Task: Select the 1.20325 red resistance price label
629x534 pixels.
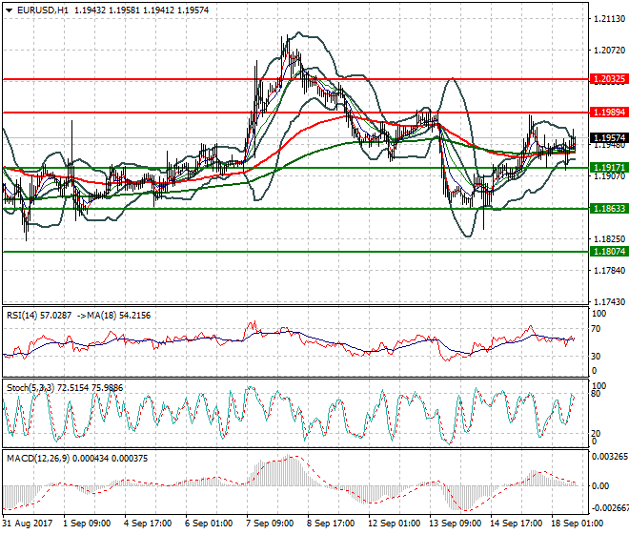Action: [x=609, y=79]
